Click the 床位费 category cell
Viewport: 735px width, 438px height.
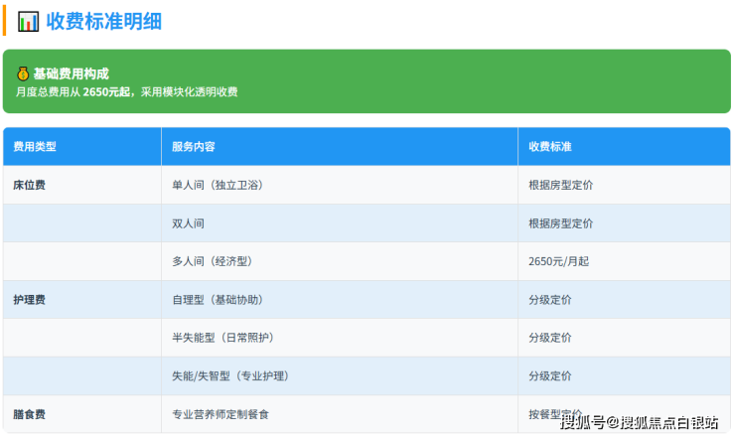pos(29,185)
